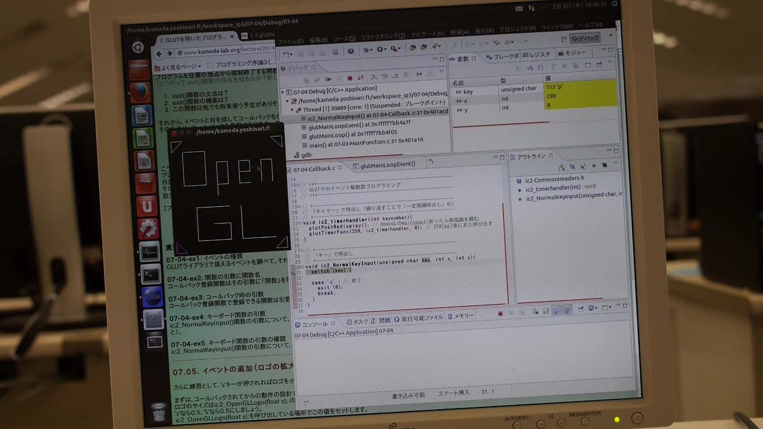Toggle Hide Fields icon in Outline toolbar
The width and height of the screenshot is (763, 429).
(572, 167)
